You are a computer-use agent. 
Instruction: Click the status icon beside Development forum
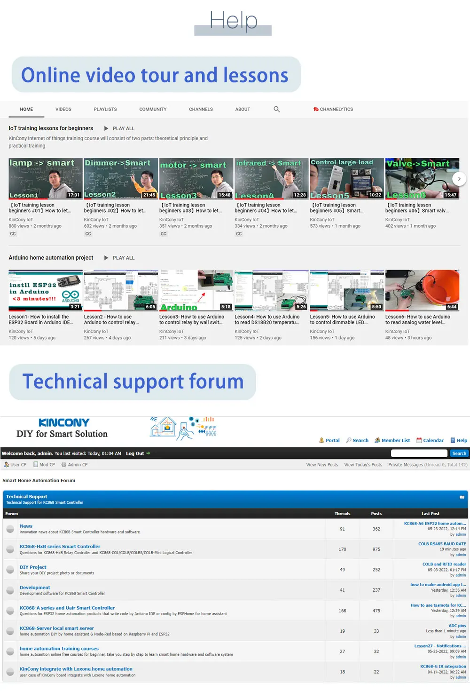tap(10, 590)
